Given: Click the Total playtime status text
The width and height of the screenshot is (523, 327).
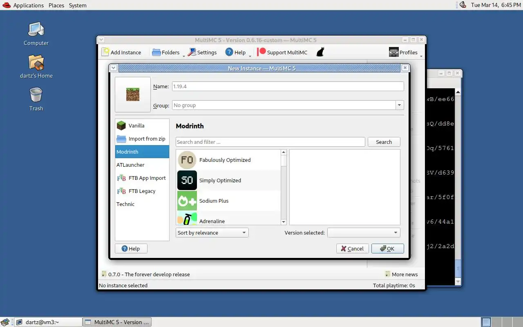Looking at the screenshot, I should coord(394,285).
